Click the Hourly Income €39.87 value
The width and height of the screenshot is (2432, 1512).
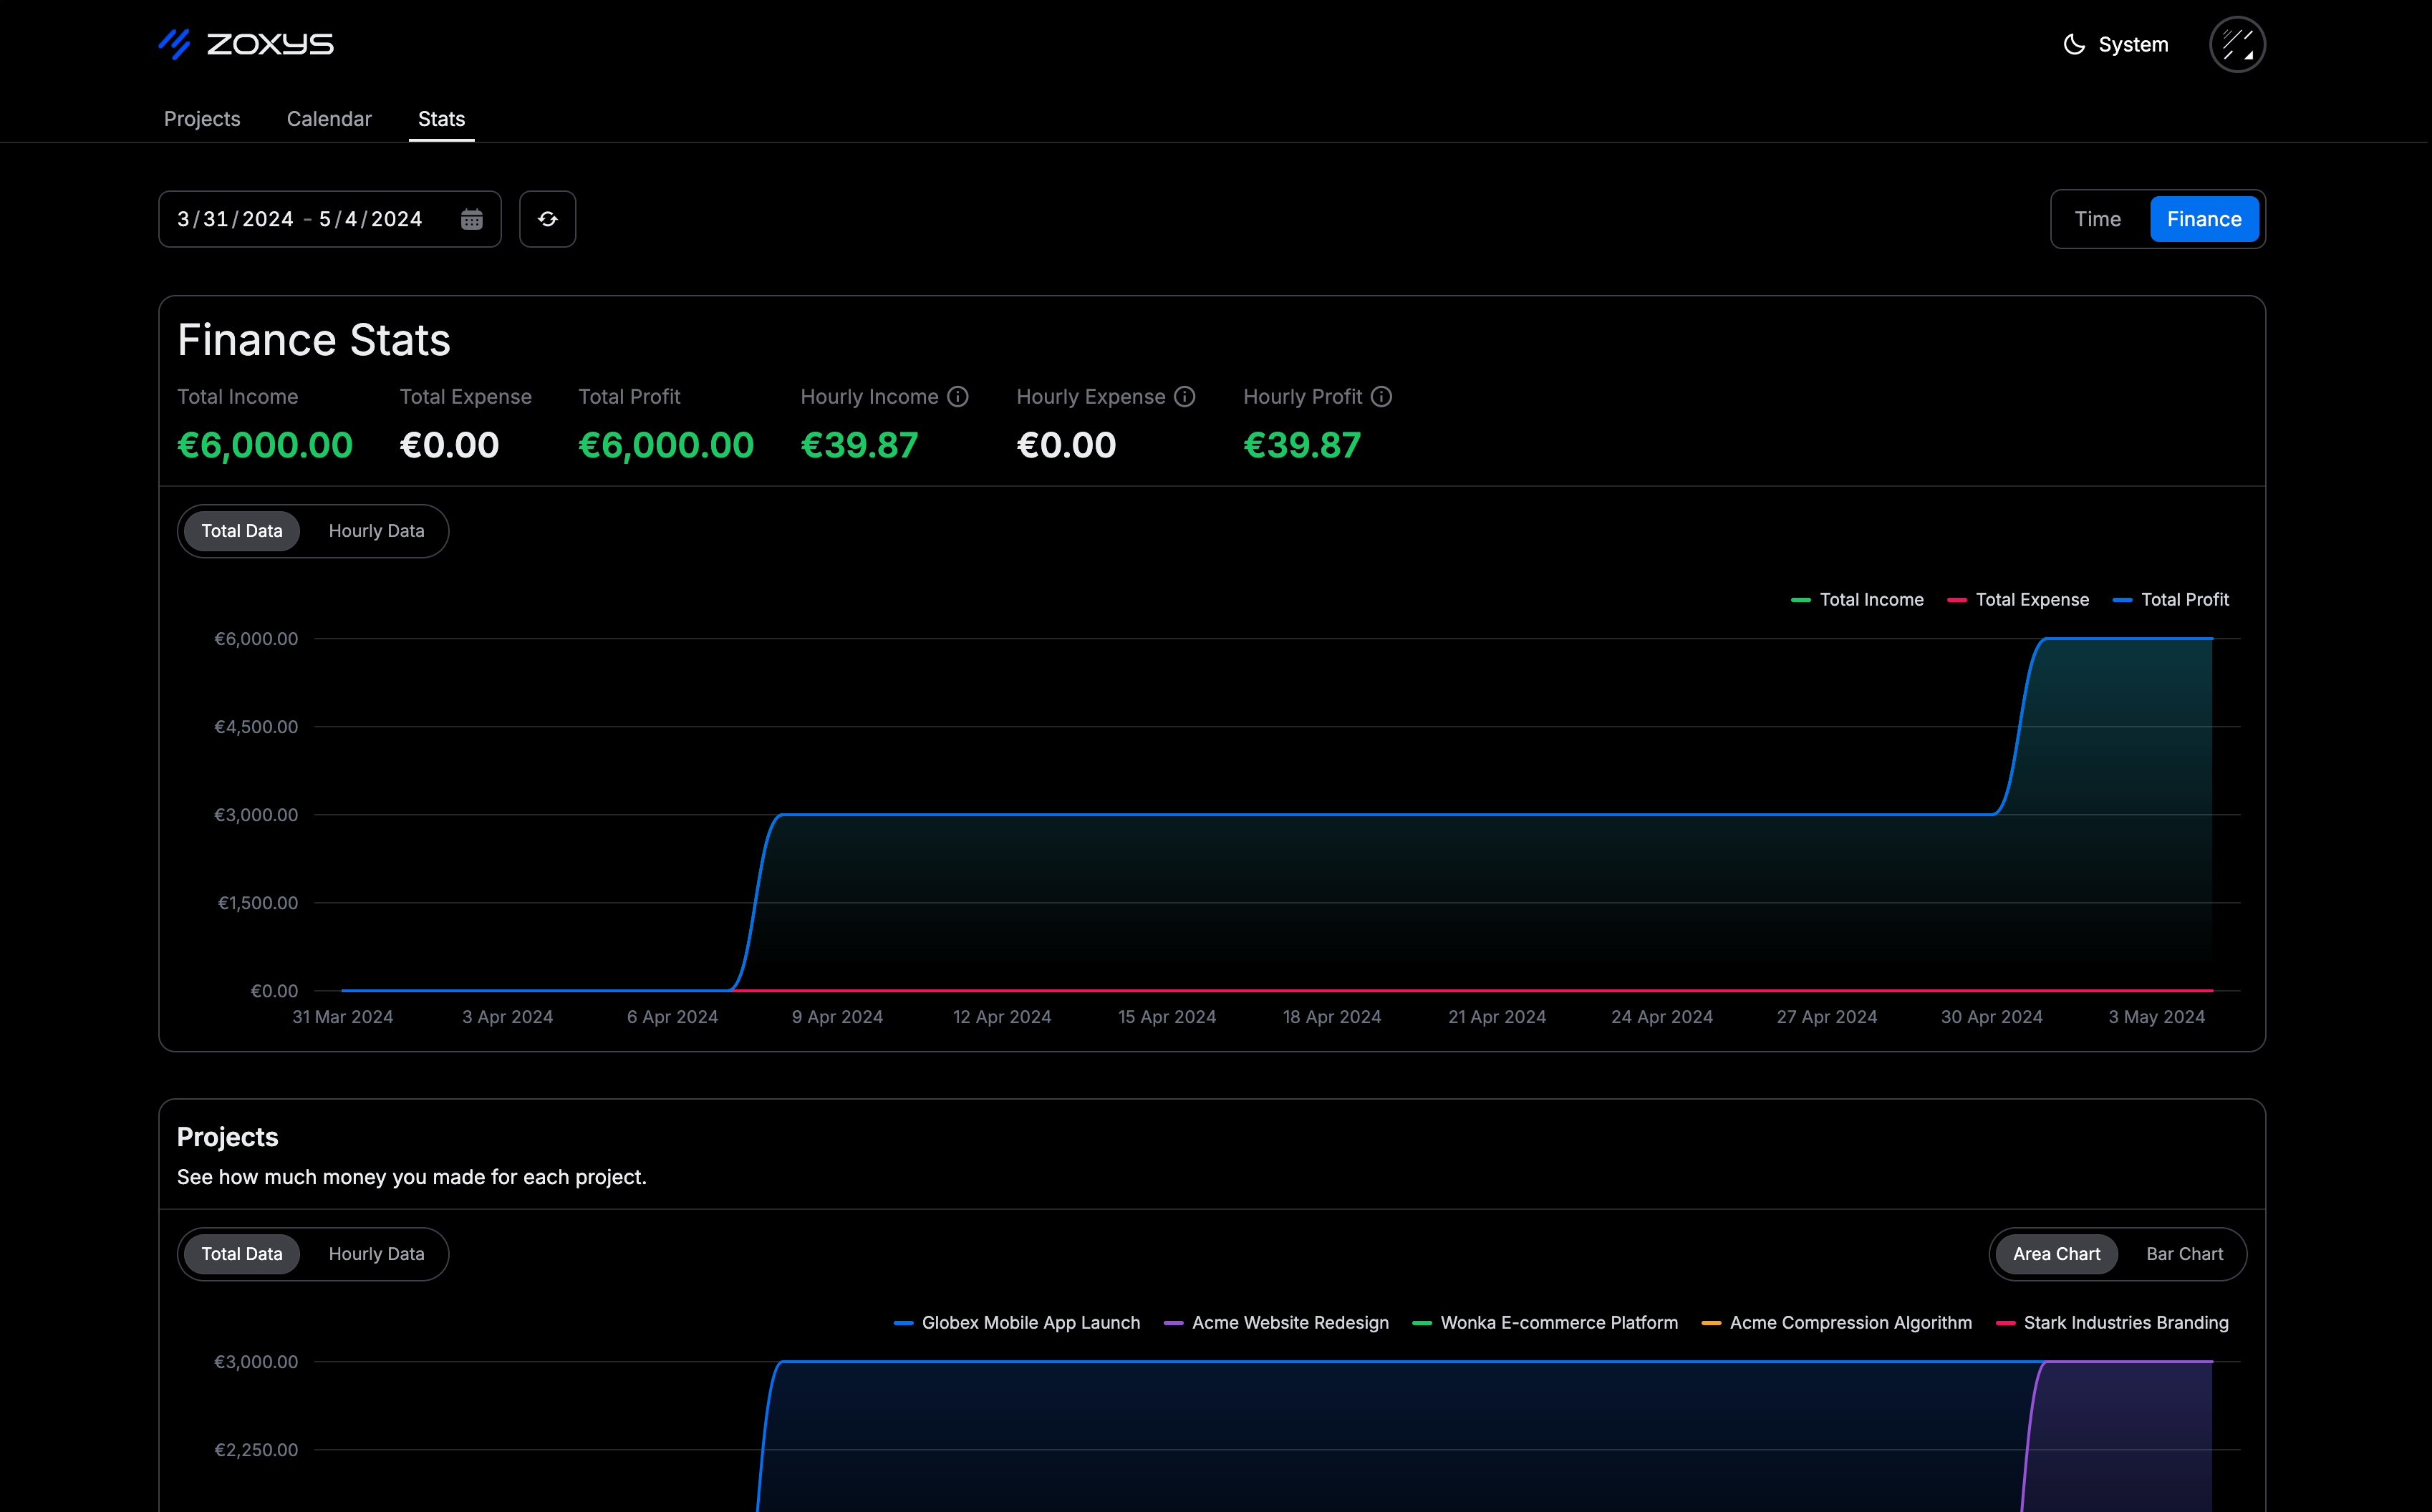pyautogui.click(x=859, y=445)
